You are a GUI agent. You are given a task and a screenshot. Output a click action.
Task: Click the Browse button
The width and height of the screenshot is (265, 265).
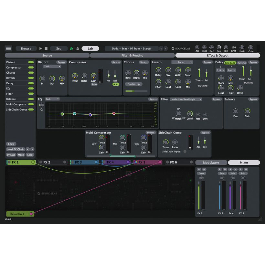click(x=26, y=49)
